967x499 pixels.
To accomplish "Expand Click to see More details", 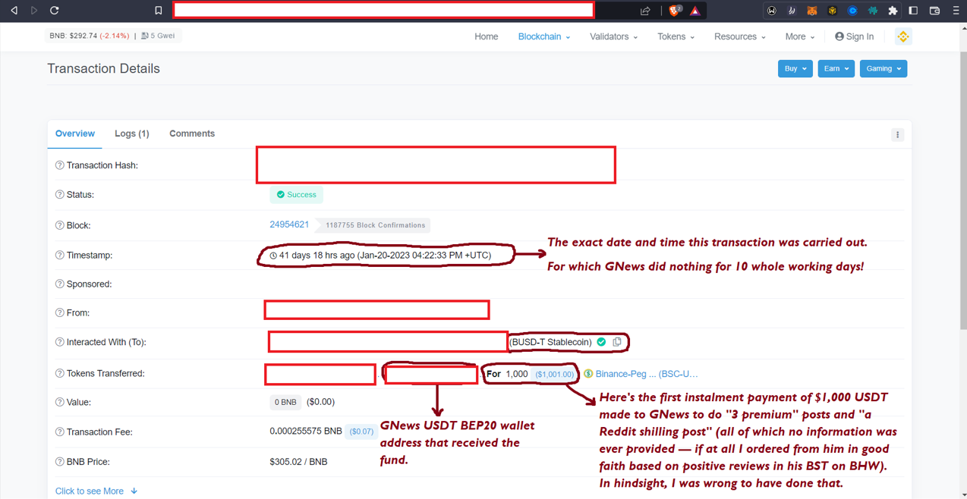I will point(96,491).
